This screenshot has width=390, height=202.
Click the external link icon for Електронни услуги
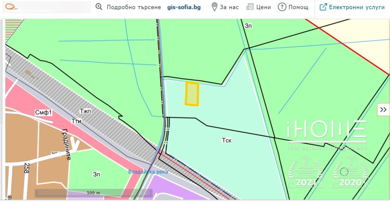pyautogui.click(x=323, y=7)
